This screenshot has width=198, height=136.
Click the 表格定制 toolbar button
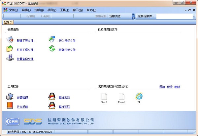click(x=101, y=16)
